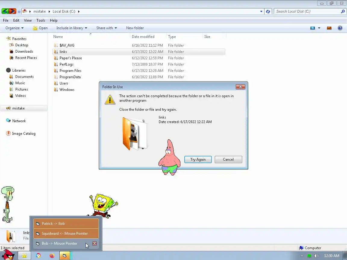Click the 12:30 AM taskbar clock
This screenshot has height=260, width=347.
332,256
